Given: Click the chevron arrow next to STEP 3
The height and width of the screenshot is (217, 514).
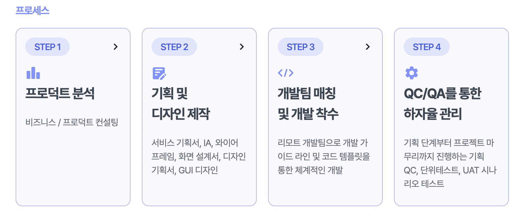Looking at the screenshot, I should pos(368,47).
